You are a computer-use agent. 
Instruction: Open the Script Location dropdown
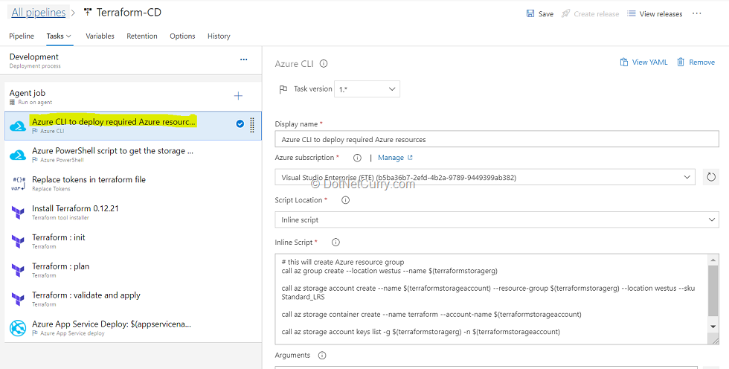[x=497, y=219]
